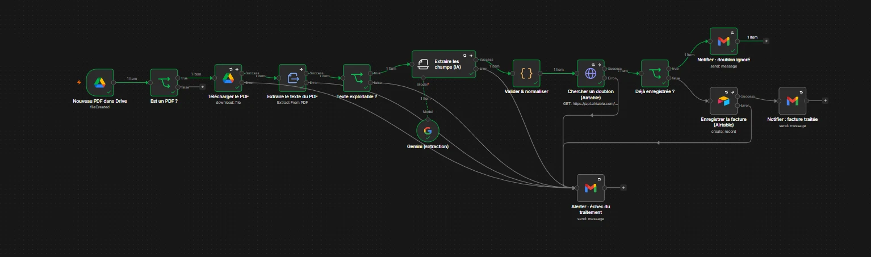Click 1 item label after Notifier : doublon ignoré

752,37
